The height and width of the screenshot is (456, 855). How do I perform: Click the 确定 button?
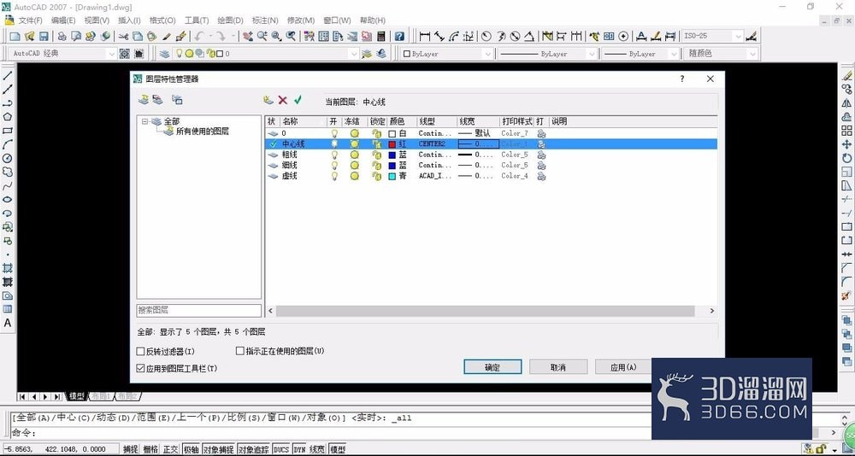click(x=492, y=367)
